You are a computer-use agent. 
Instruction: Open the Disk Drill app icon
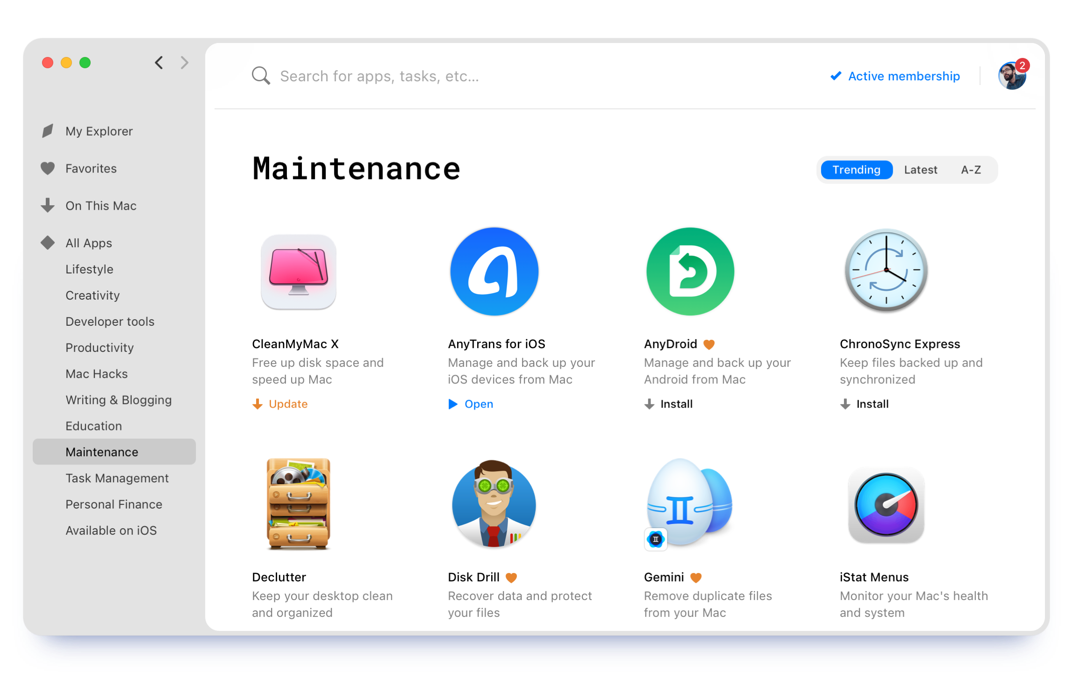click(494, 504)
